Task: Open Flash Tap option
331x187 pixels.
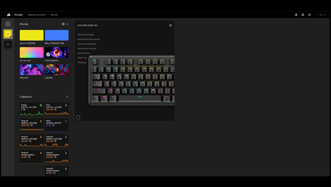Action: click(x=82, y=58)
